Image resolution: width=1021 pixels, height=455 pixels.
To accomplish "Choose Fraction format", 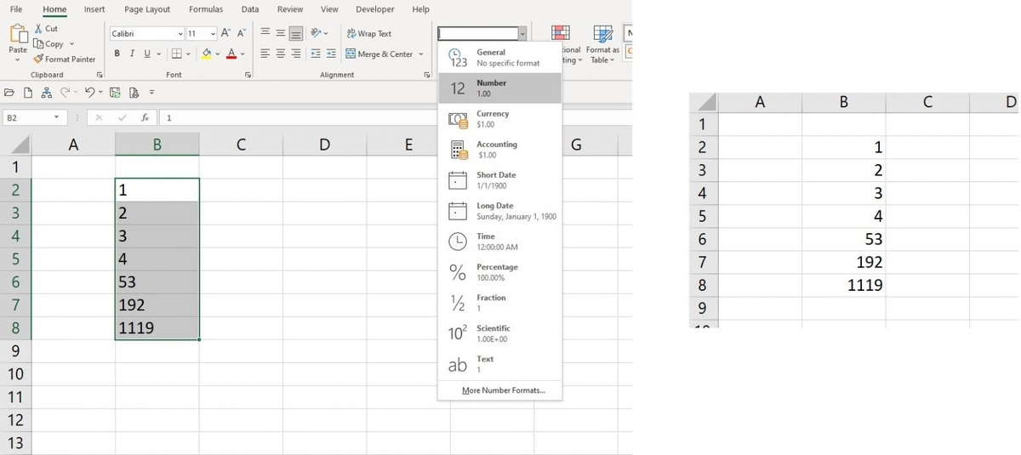I will [x=499, y=303].
